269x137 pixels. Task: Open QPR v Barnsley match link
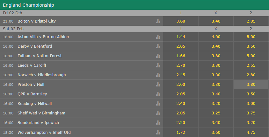32,94
